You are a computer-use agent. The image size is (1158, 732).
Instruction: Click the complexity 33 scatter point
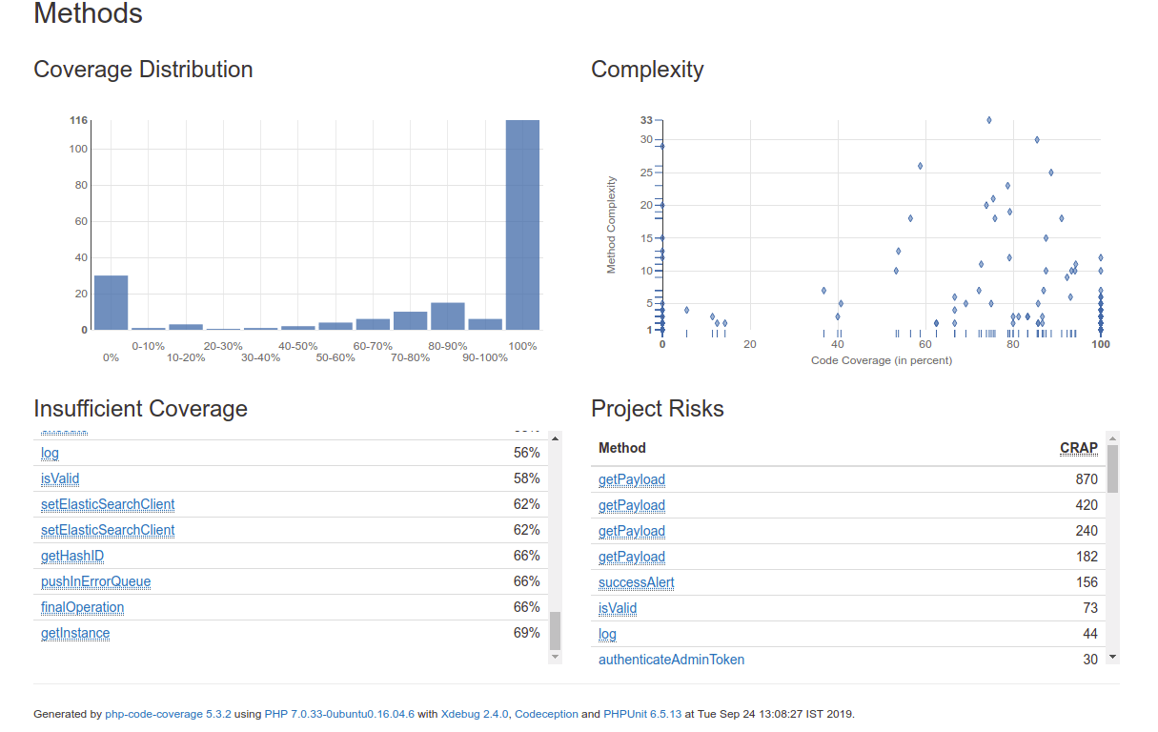(989, 120)
